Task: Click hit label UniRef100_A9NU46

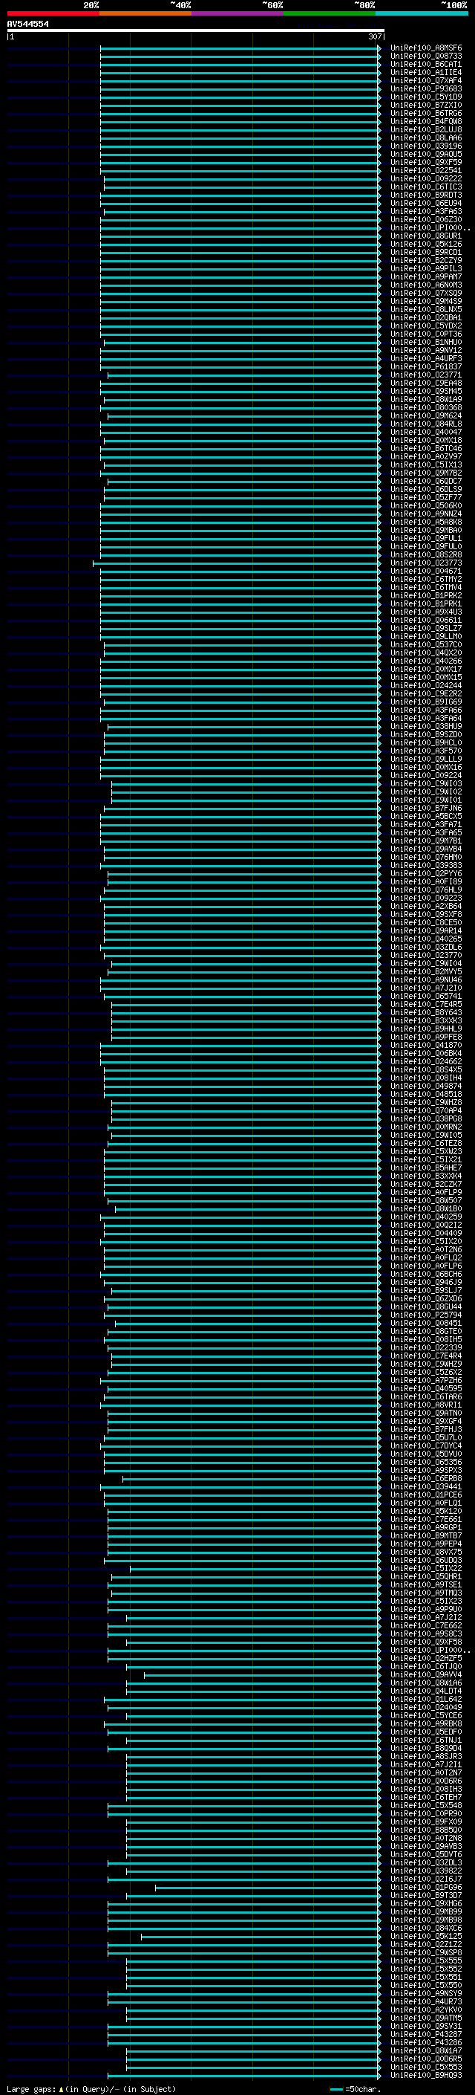Action: 426,981
